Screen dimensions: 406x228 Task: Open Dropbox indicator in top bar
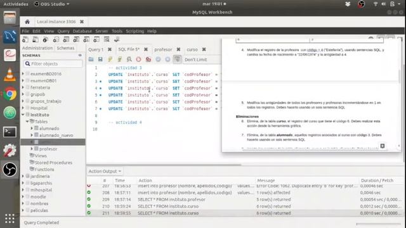coord(348,4)
